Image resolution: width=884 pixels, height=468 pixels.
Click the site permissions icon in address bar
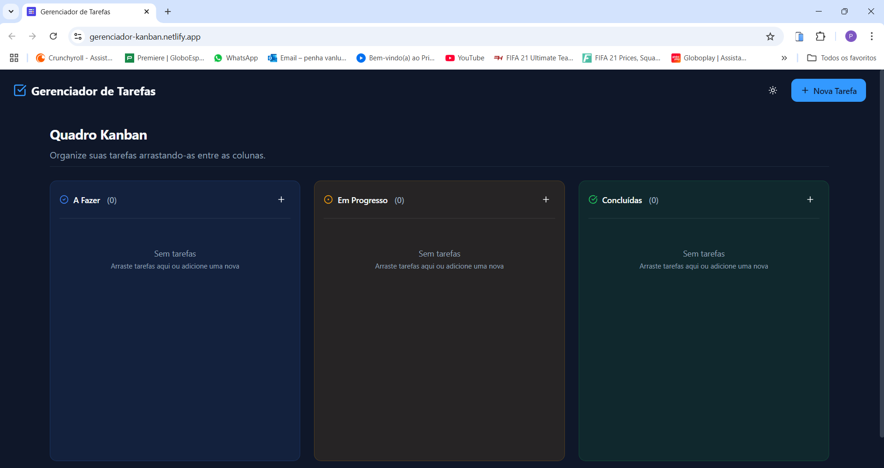coord(77,36)
